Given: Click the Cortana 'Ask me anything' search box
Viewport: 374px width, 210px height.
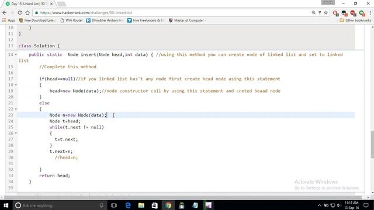Looking at the screenshot, I should click(59, 205).
